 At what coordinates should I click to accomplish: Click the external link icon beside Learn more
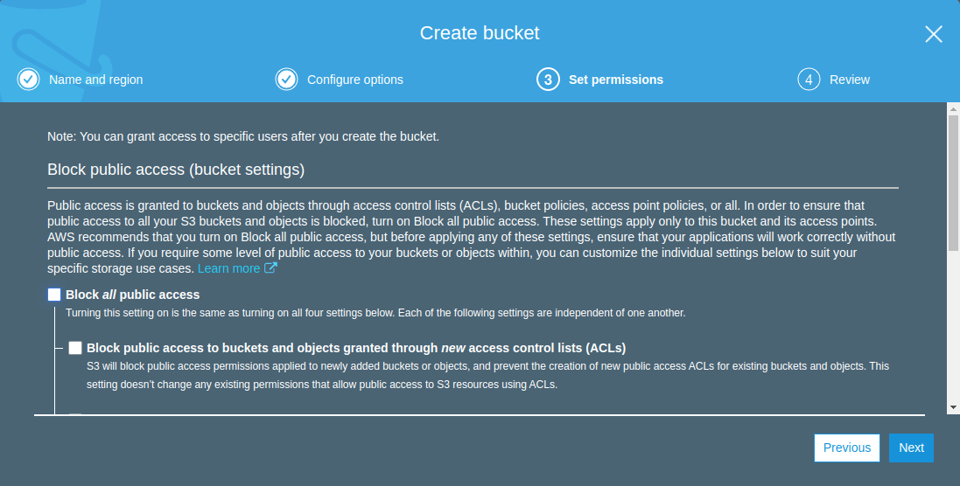(x=270, y=268)
